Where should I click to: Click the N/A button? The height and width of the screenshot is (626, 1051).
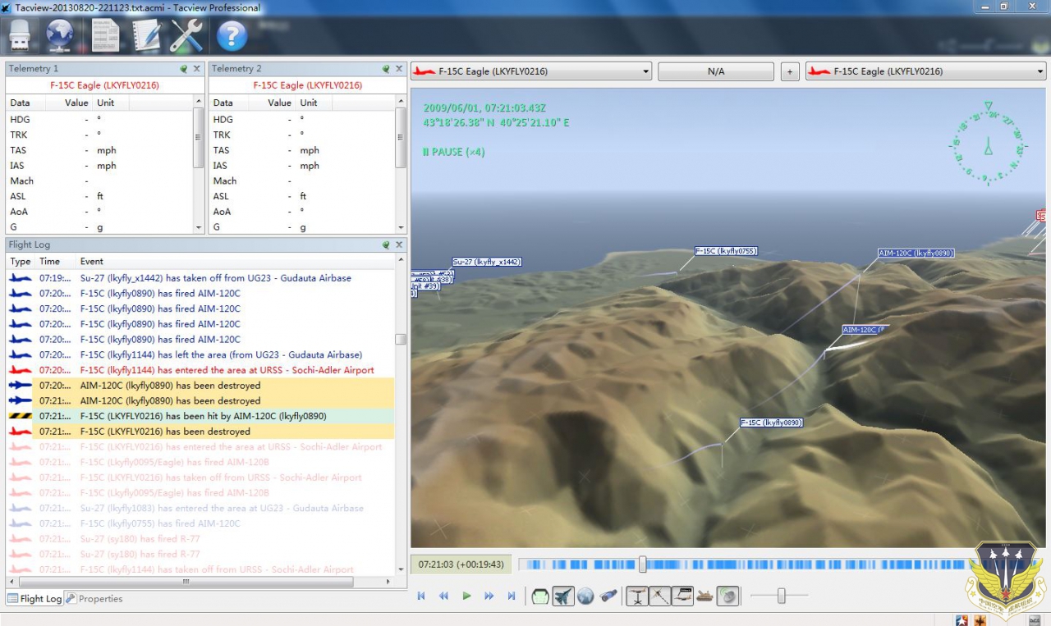[716, 71]
